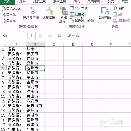This screenshot has width=131, height=131.
Task: Select cell containing 安庆市
Action: coord(35,54)
